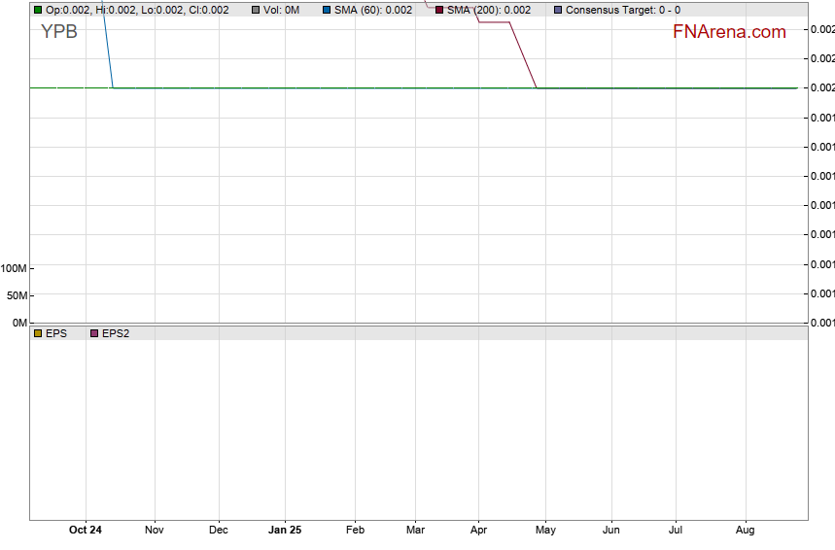Click the 50M volume axis label
Viewport: 835px width, 550px height.
pyautogui.click(x=17, y=295)
